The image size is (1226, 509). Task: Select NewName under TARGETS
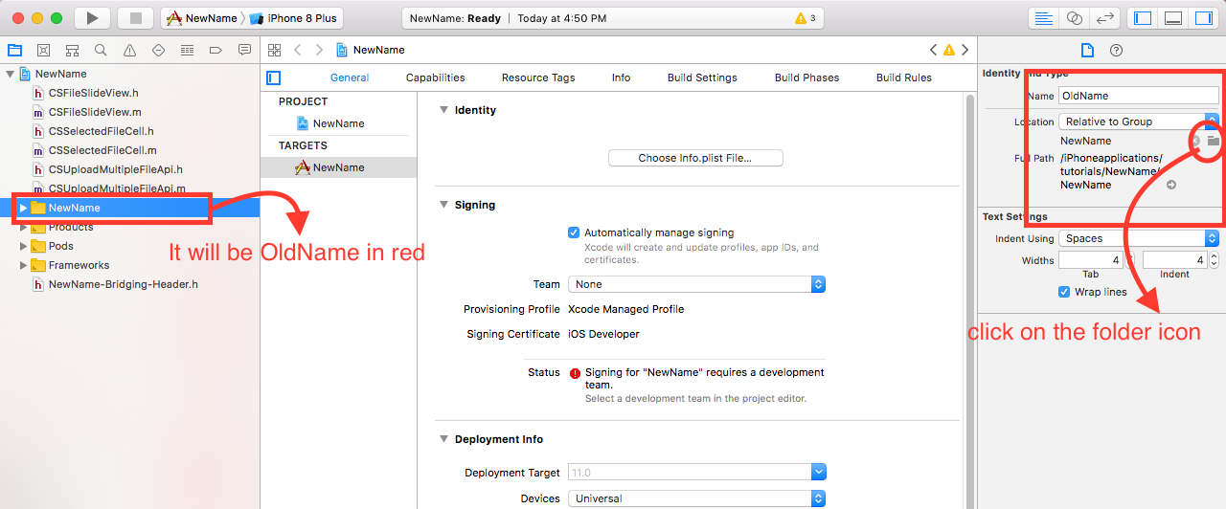[338, 167]
